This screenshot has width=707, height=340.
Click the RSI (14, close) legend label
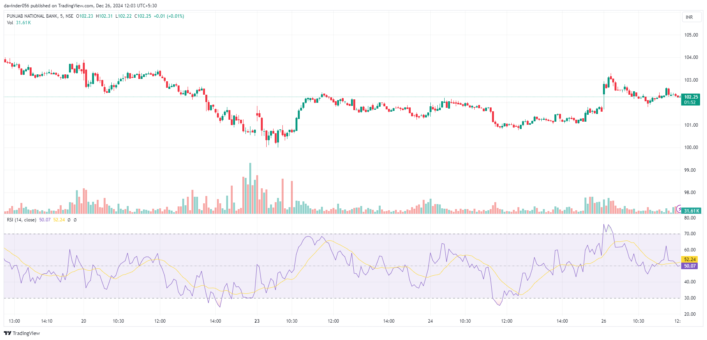[x=22, y=220]
